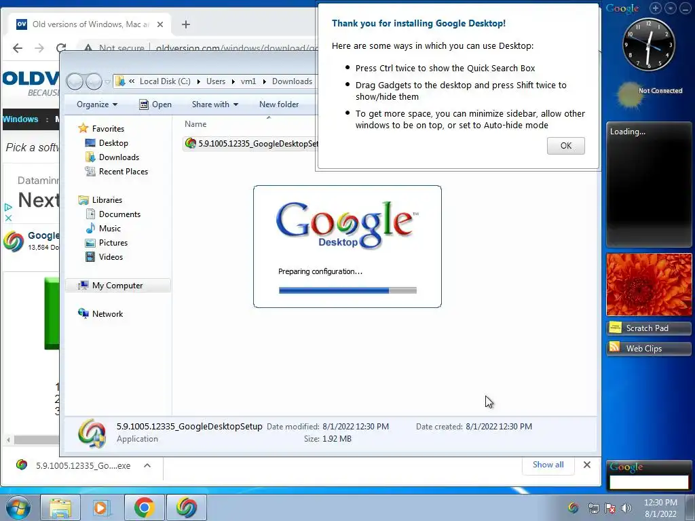Screen dimensions: 695x521
Task: Click Show all downloads in Chrome
Action: point(548,465)
